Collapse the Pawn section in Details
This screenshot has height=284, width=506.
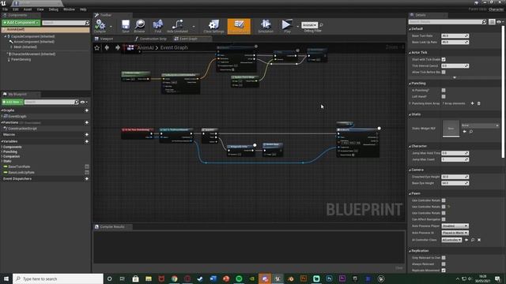pos(410,193)
